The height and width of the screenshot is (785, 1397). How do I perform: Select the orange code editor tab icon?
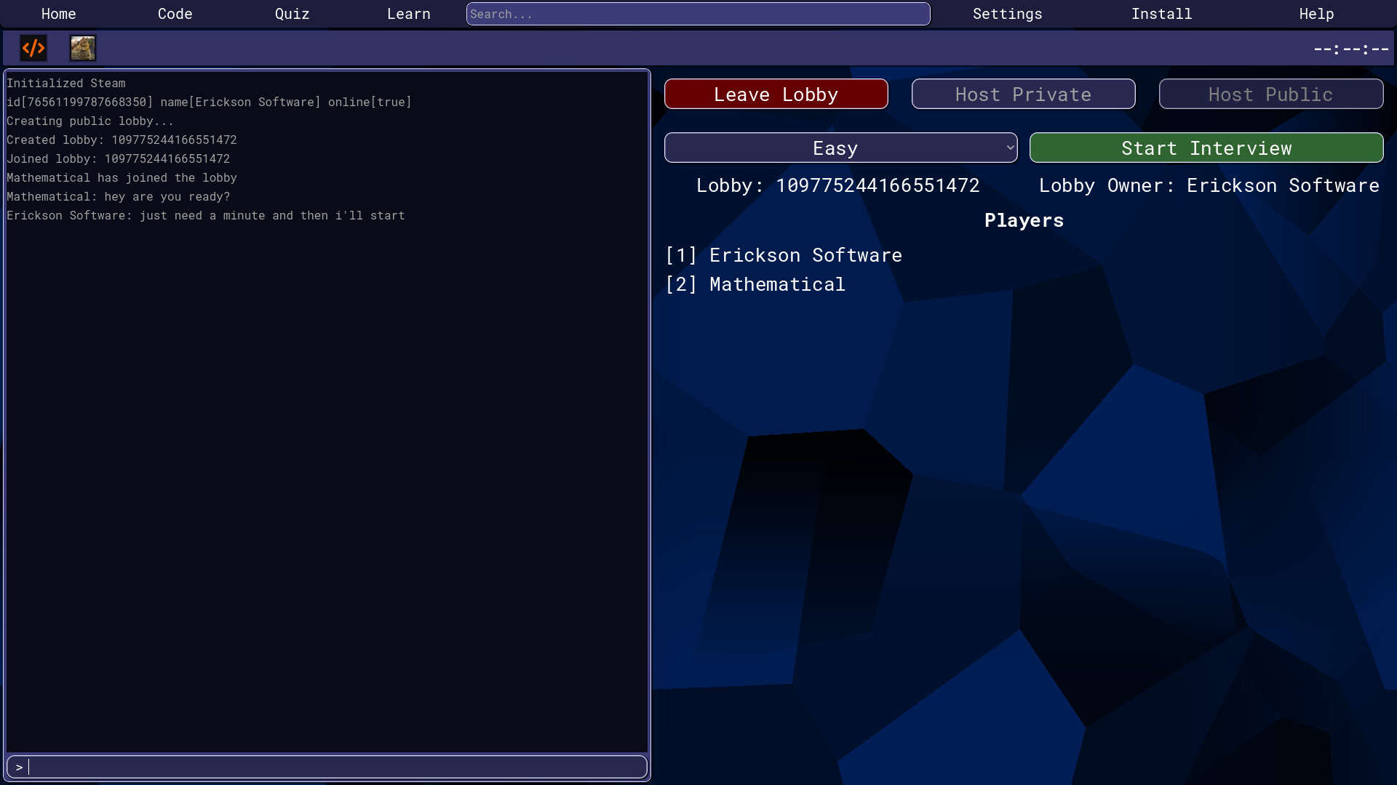(33, 47)
